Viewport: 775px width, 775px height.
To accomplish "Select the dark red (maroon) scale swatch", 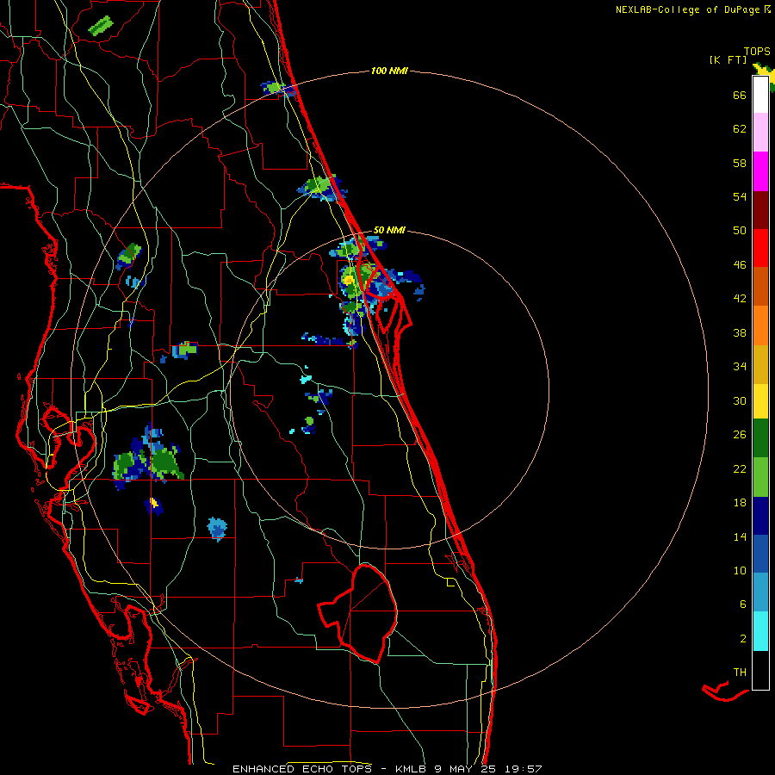I will click(760, 210).
